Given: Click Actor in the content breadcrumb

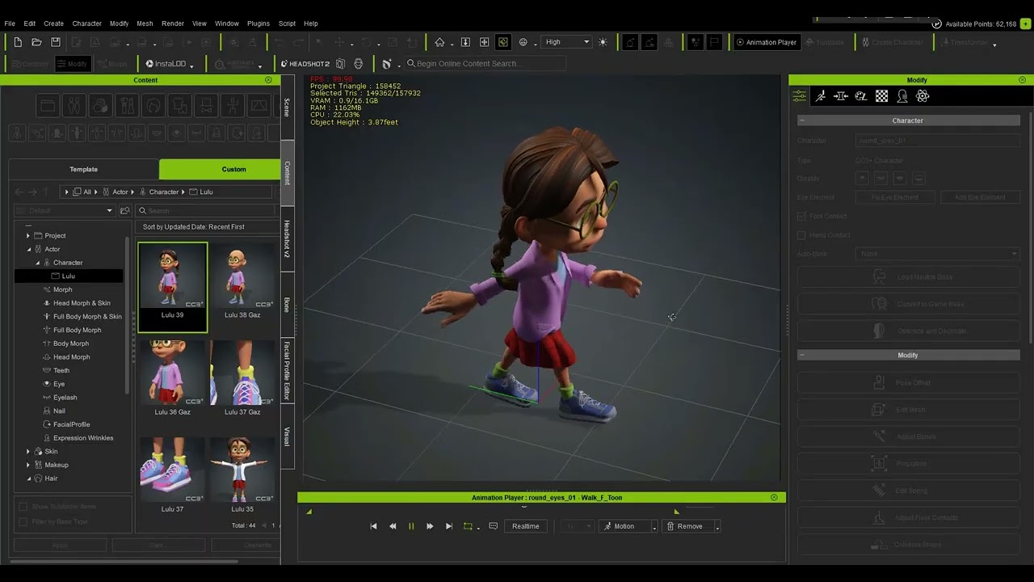Looking at the screenshot, I should coord(120,192).
